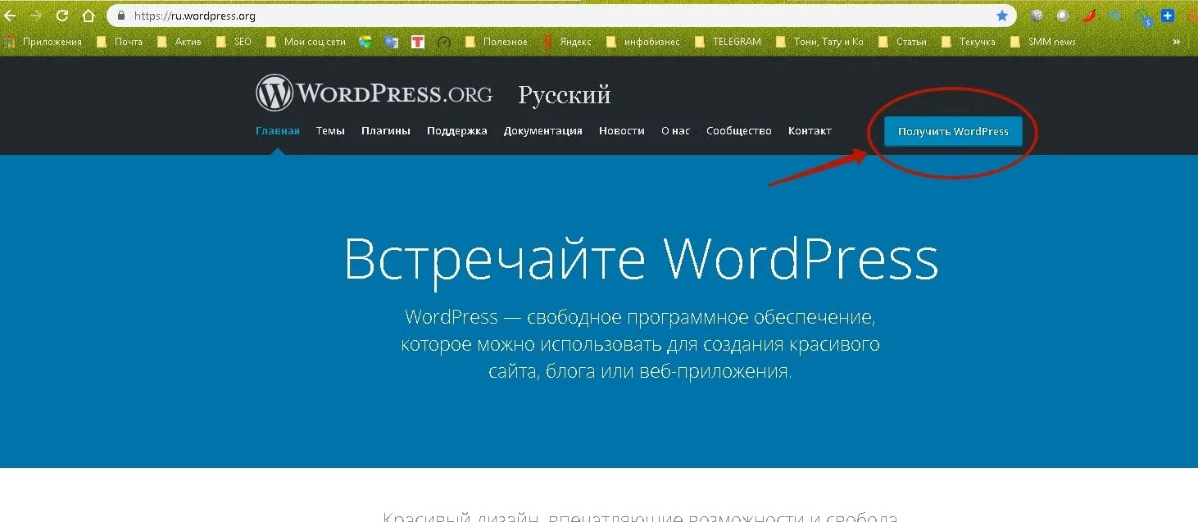Open the Google Translate bookmark icon
Screen dimensions: 1198x522
(x=392, y=42)
